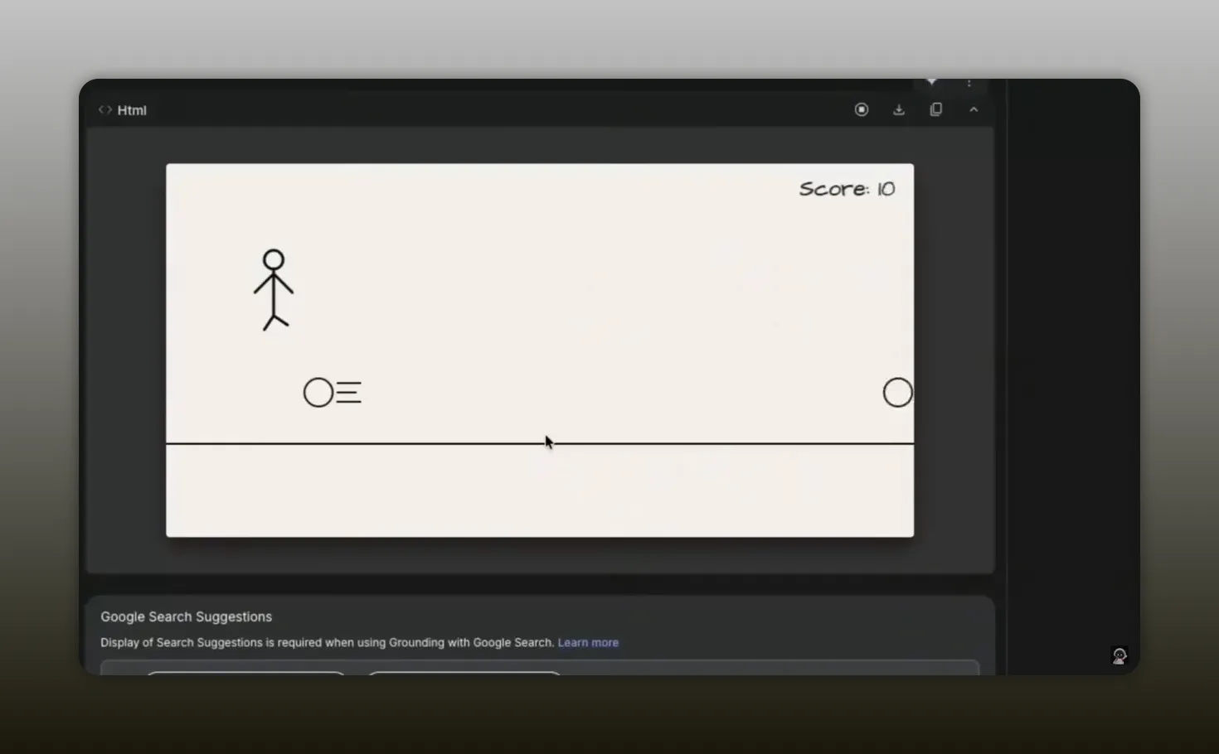This screenshot has height=754, width=1219.
Task: Click the Score: 10 display
Action: coord(847,189)
